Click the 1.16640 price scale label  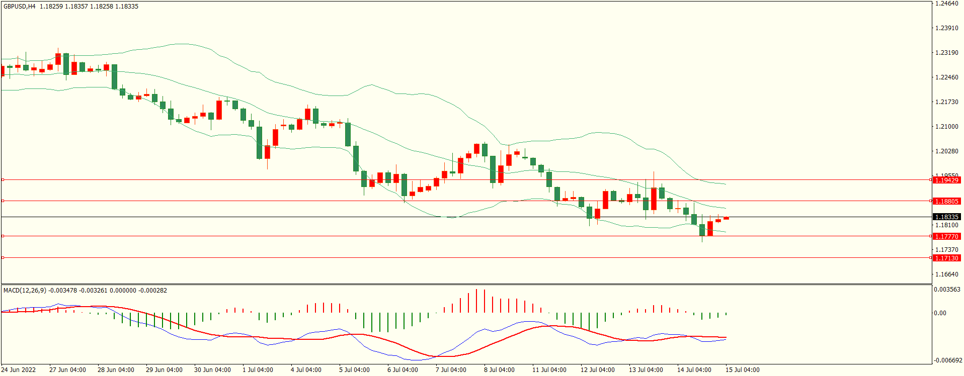(x=946, y=274)
